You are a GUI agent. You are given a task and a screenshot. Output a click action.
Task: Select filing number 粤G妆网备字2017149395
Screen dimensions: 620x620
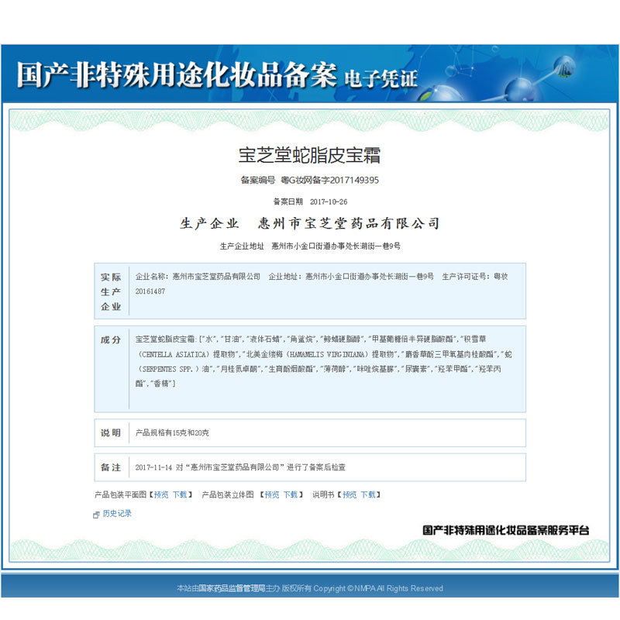click(x=330, y=181)
